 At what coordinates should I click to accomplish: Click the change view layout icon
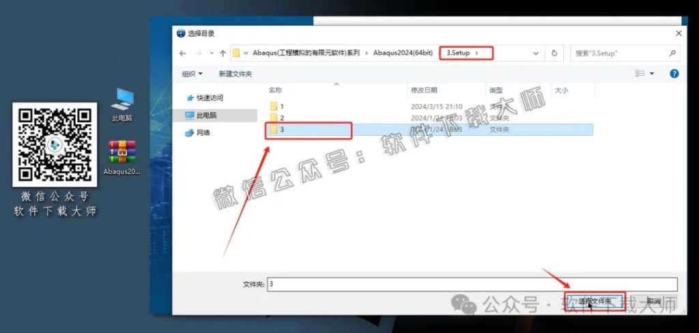[640, 73]
